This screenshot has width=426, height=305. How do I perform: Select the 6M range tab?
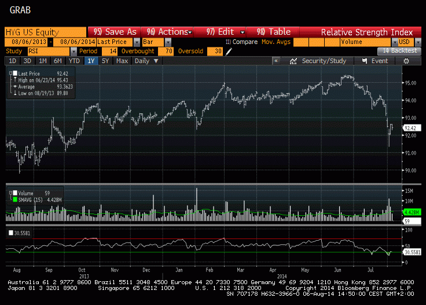[x=58, y=61]
